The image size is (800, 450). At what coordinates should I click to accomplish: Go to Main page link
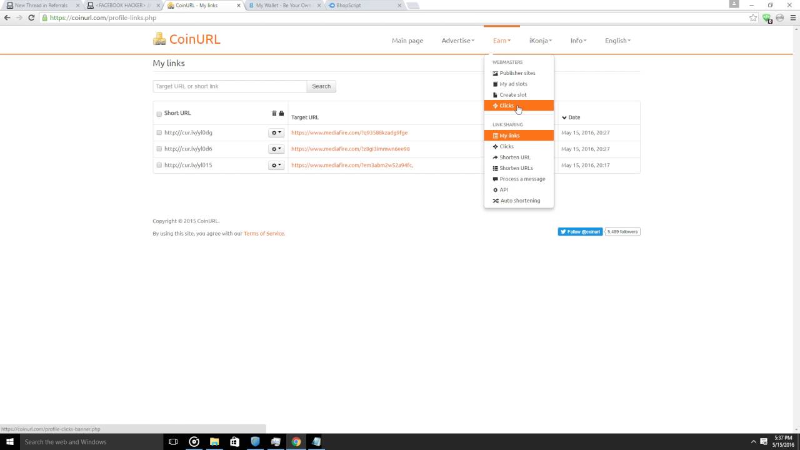click(407, 41)
